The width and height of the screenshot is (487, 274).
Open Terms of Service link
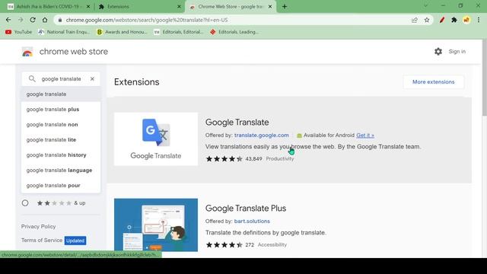[x=42, y=241]
